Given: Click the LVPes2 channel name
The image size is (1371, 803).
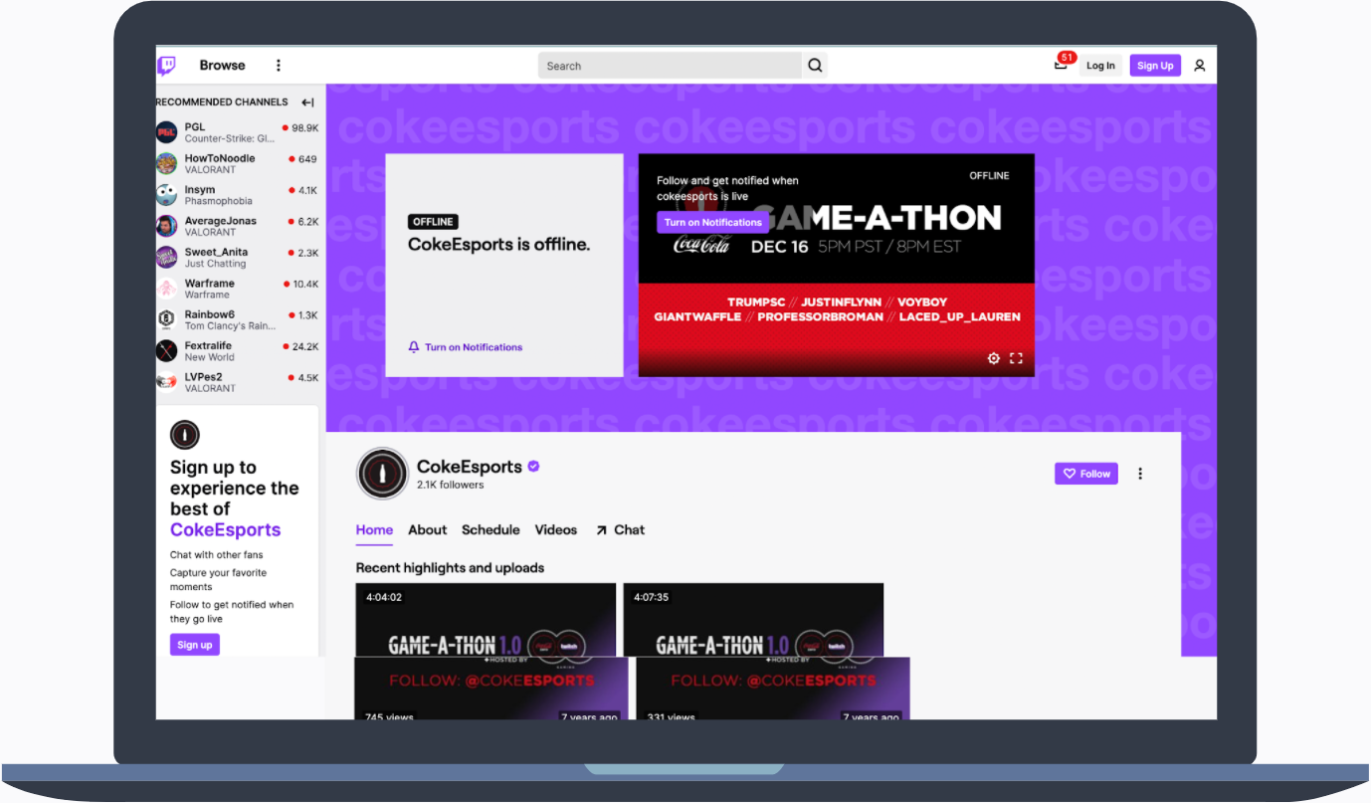Looking at the screenshot, I should click(204, 377).
